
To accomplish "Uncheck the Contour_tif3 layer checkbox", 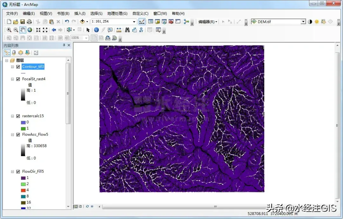I will pyautogui.click(x=18, y=67).
